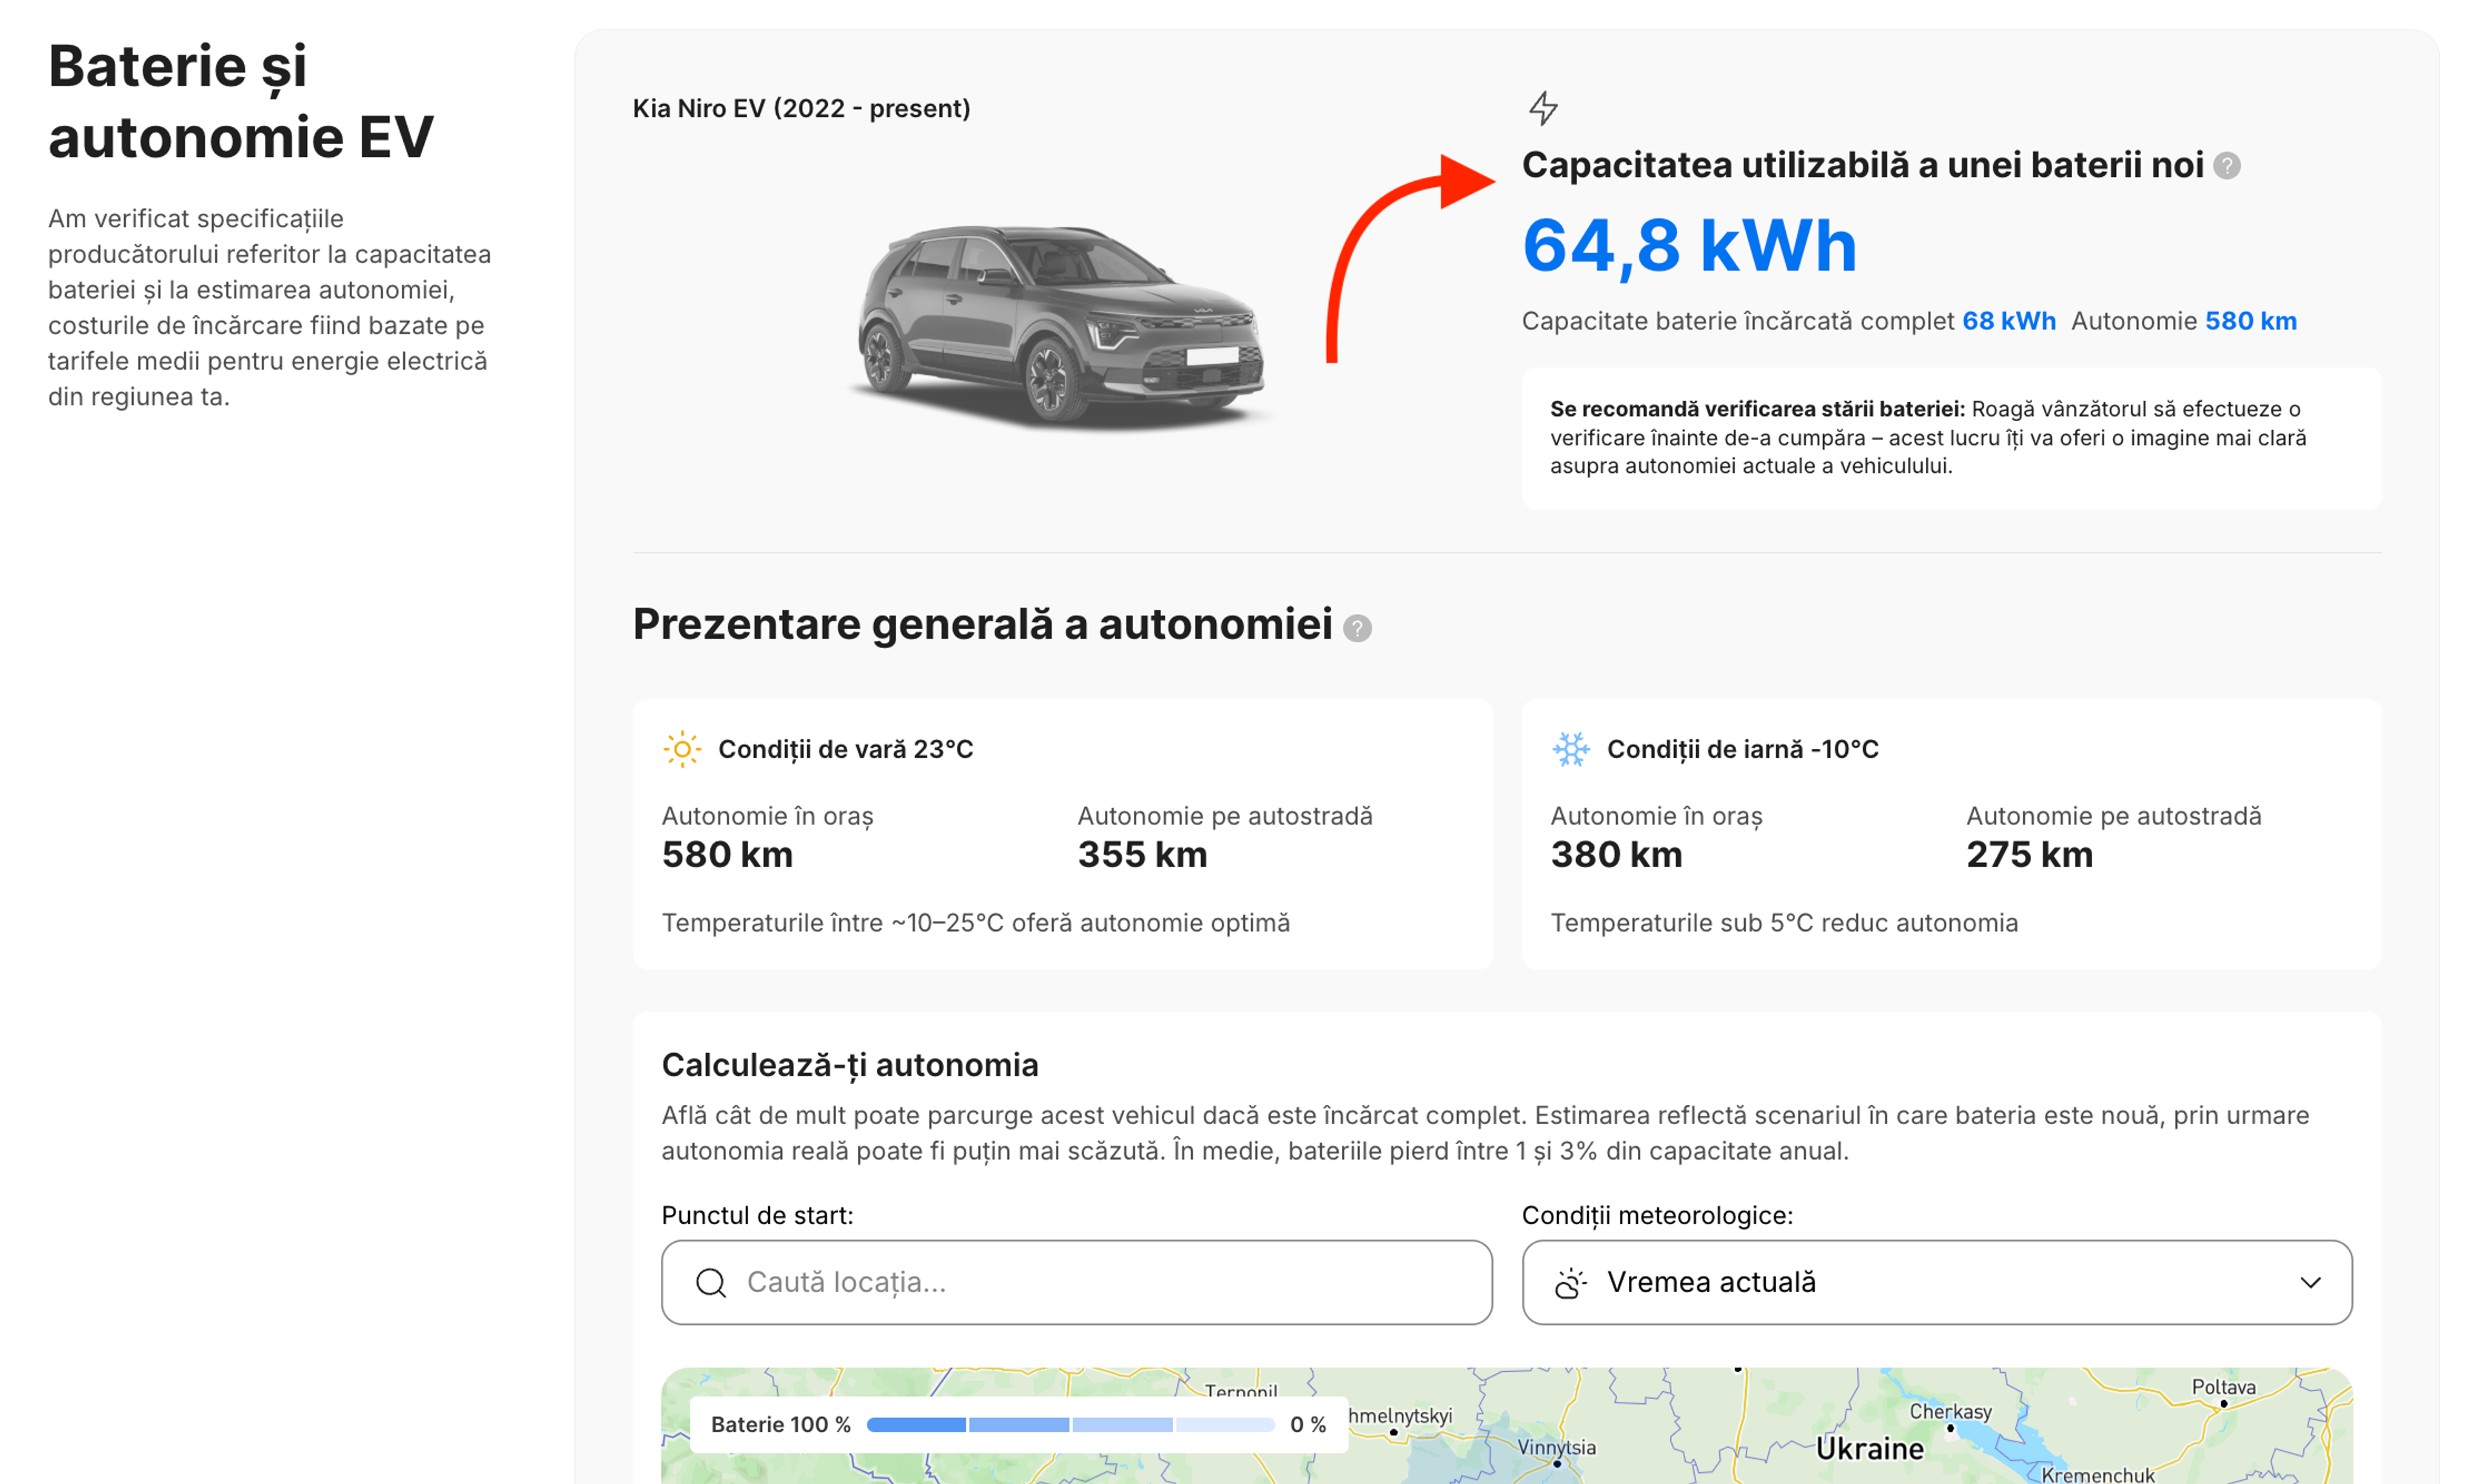Image resolution: width=2481 pixels, height=1484 pixels.
Task: Click the 68 kWh full capacity value
Action: pyautogui.click(x=2008, y=321)
